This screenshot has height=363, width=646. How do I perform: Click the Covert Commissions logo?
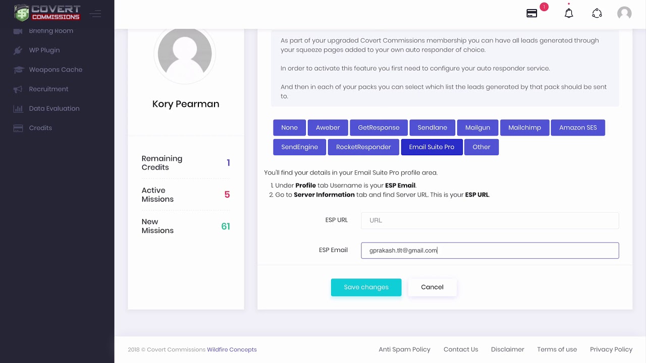(47, 13)
